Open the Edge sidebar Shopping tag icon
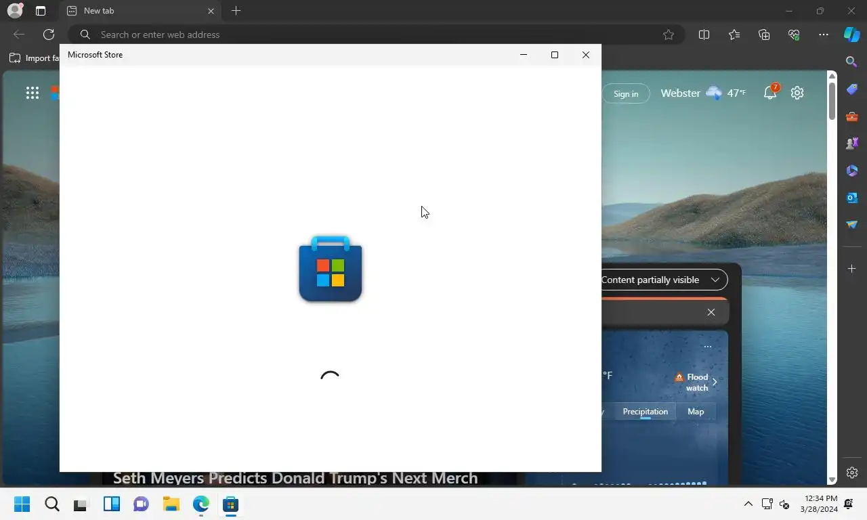Viewport: 867px width, 520px height. click(852, 89)
